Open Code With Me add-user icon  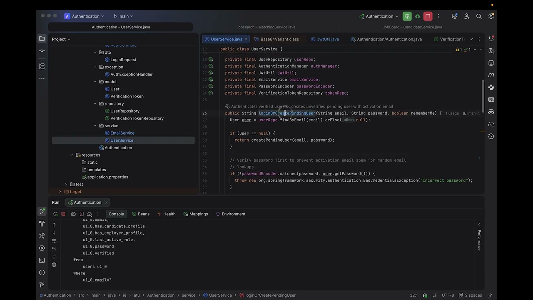(x=467, y=16)
